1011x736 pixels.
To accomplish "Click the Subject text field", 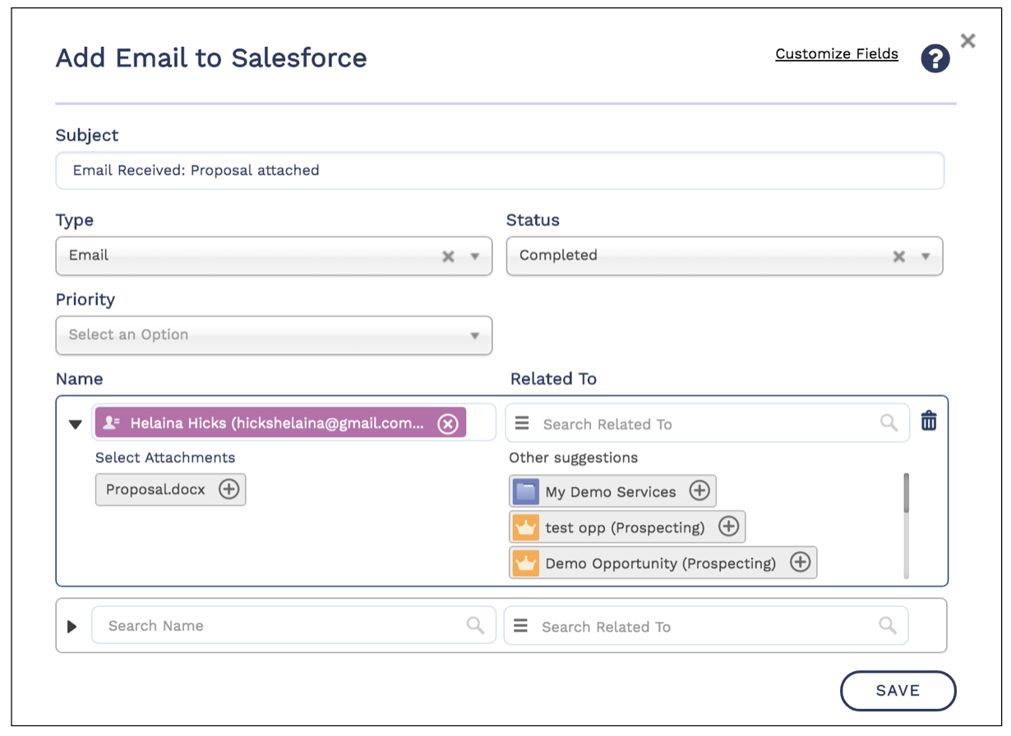I will (500, 171).
